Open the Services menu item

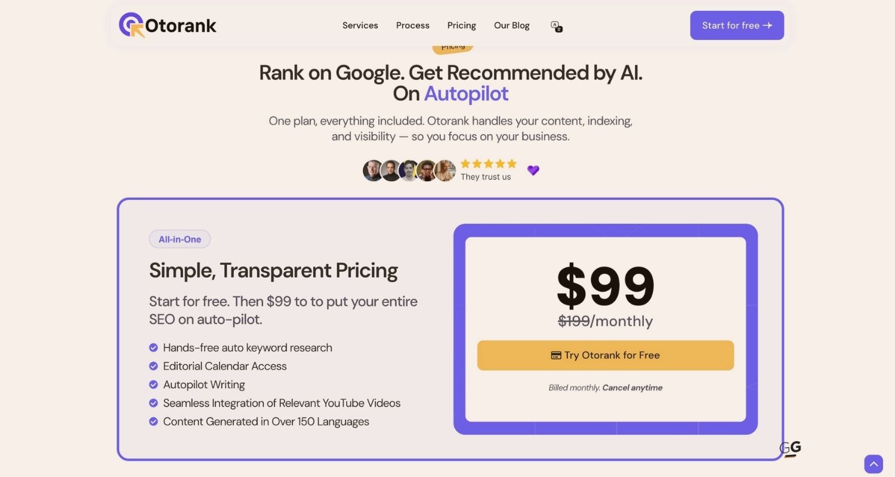pos(360,26)
